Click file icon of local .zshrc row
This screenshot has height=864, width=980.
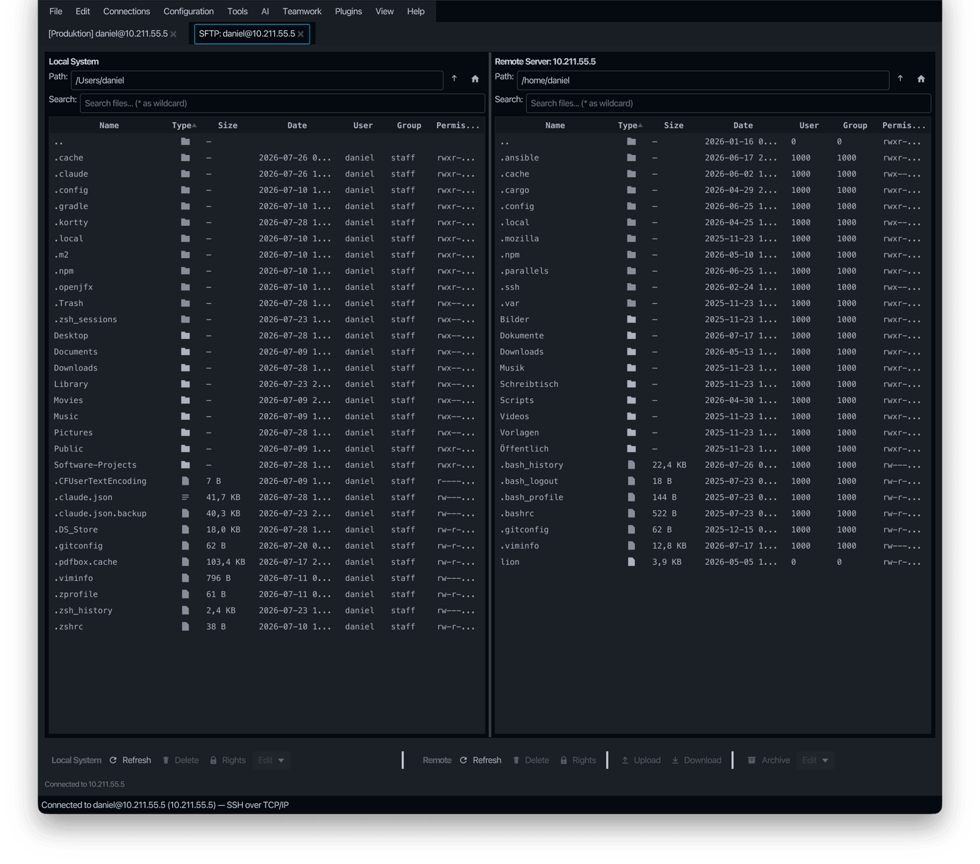(185, 627)
